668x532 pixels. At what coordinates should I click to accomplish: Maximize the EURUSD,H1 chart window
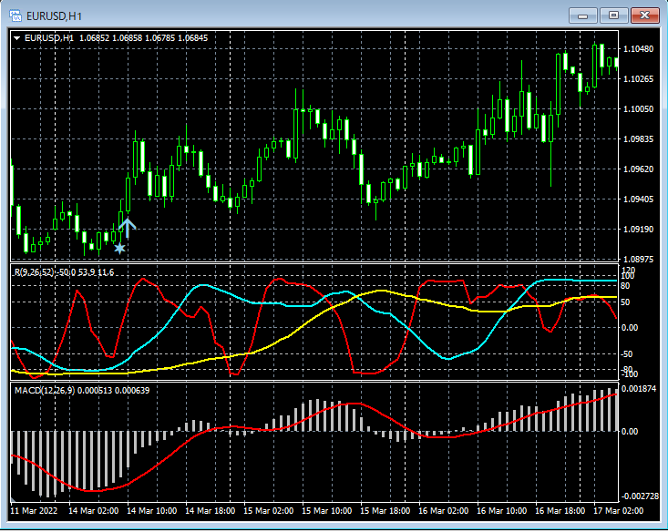[613, 15]
